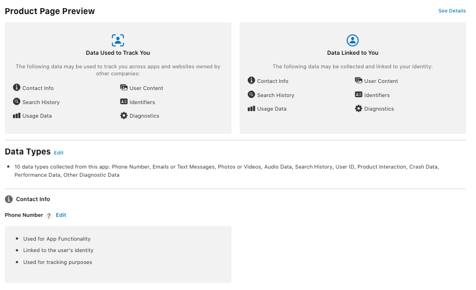Click User Content icon in tracking panel
The width and height of the screenshot is (476, 290).
click(124, 87)
